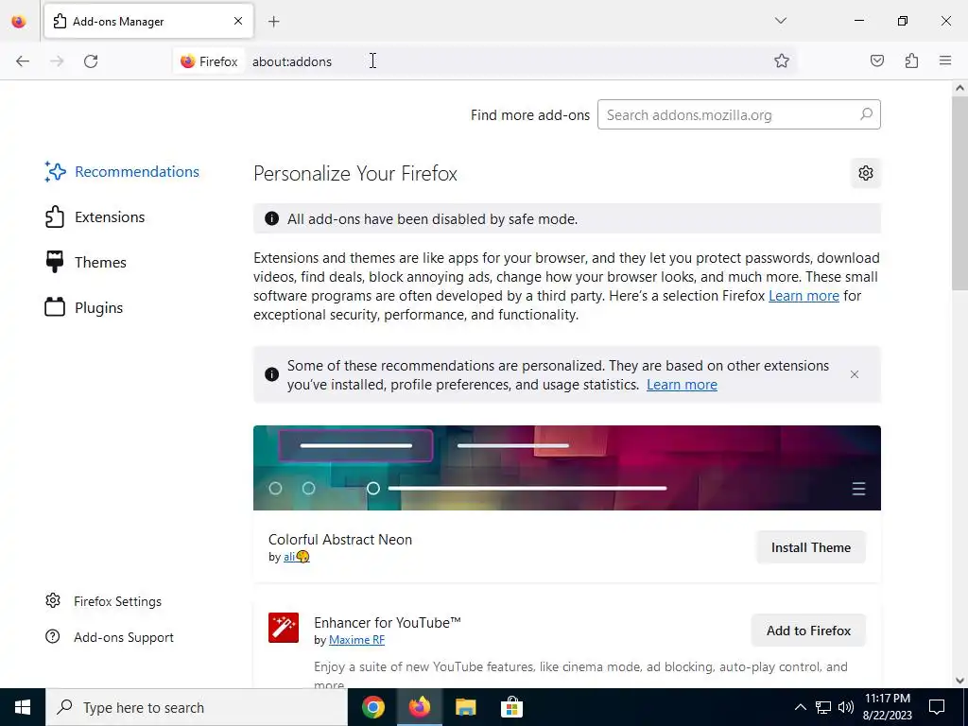Click the Colorful Abstract Neon theme preview

(567, 467)
